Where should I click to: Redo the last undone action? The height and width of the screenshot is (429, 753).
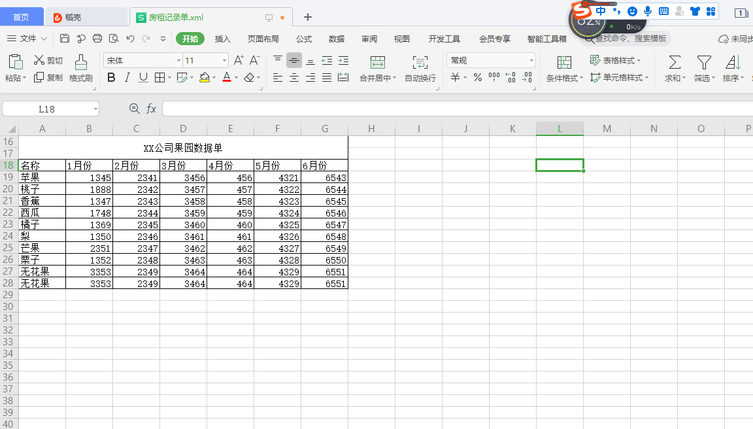[146, 39]
